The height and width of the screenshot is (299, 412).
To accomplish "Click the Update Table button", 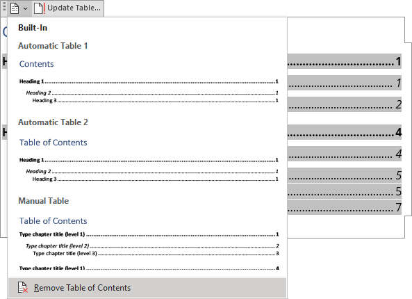I will coord(68,8).
